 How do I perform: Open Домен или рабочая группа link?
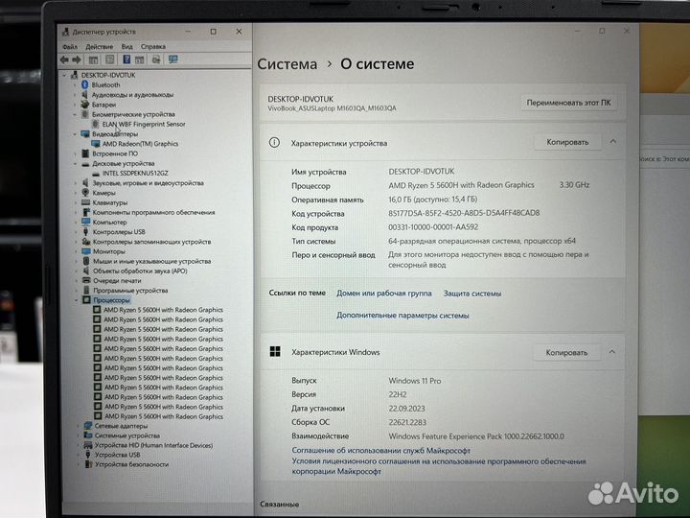pyautogui.click(x=384, y=294)
